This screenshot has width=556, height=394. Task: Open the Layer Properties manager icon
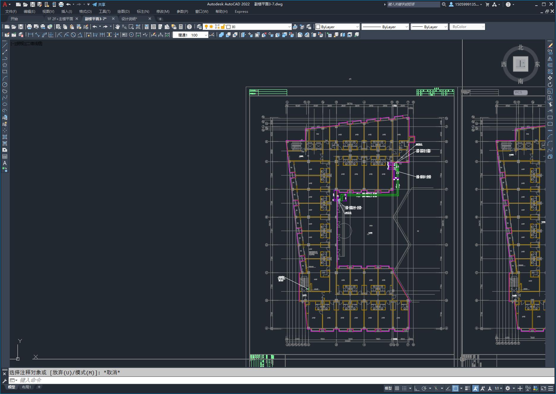tap(199, 27)
